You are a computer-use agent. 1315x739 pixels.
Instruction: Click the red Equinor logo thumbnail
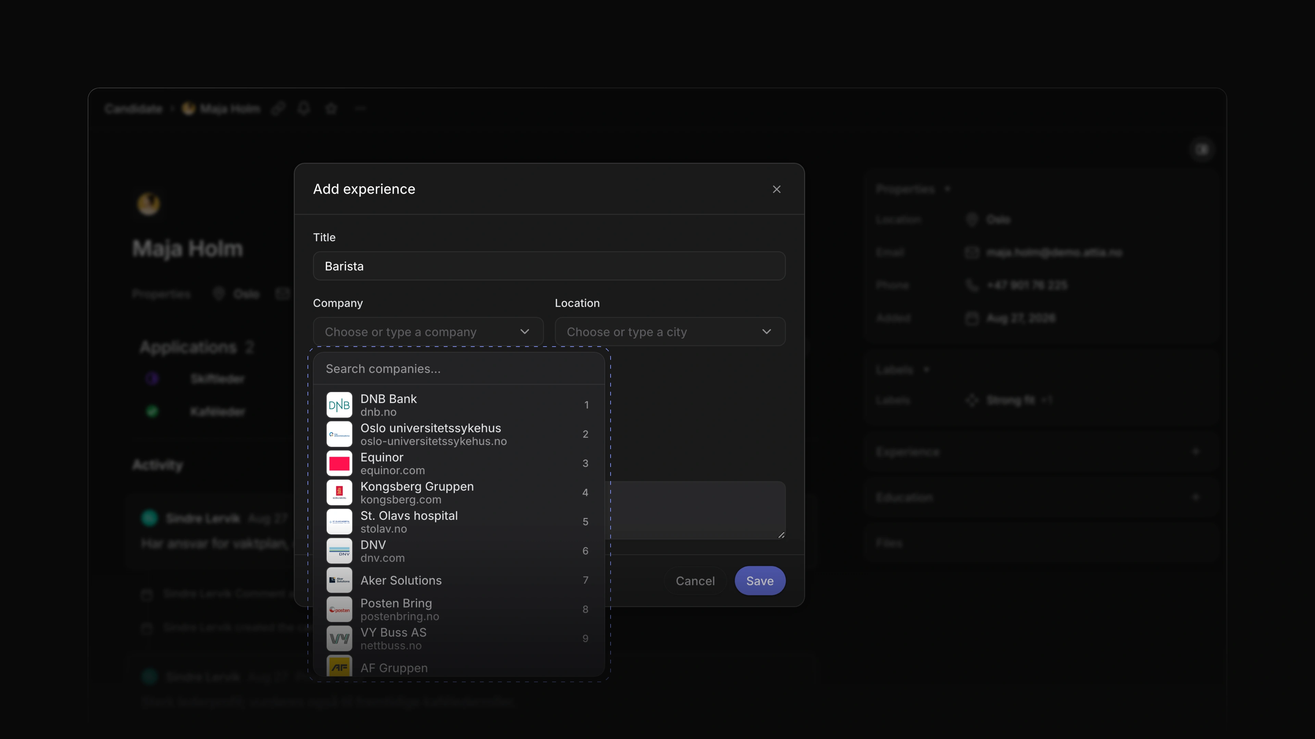339,463
